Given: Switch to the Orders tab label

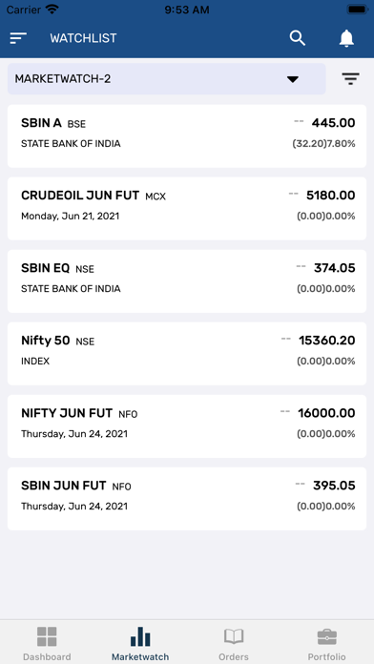Looking at the screenshot, I should click(x=234, y=656).
